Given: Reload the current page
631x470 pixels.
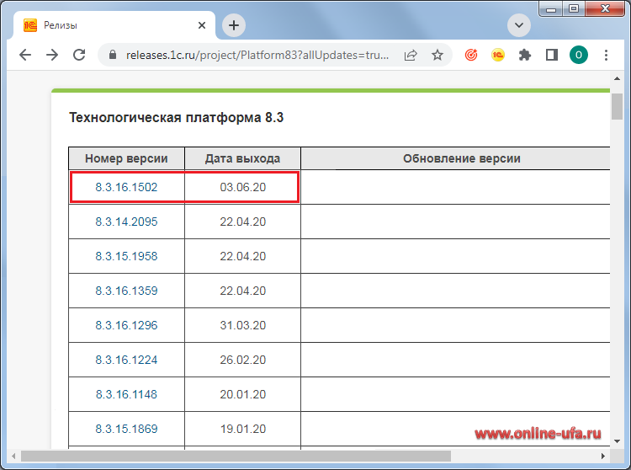Looking at the screenshot, I should point(79,55).
